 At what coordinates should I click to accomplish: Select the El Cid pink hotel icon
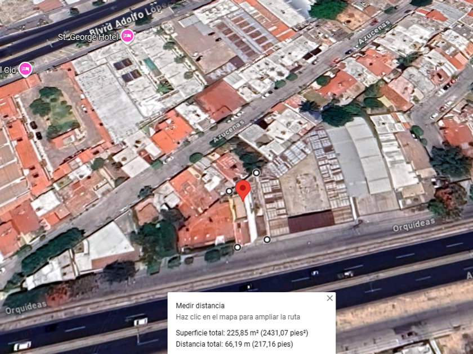(25, 69)
